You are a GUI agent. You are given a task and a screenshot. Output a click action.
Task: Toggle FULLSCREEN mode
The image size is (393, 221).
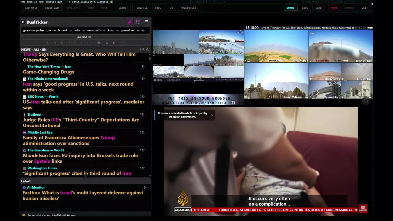pos(188,8)
